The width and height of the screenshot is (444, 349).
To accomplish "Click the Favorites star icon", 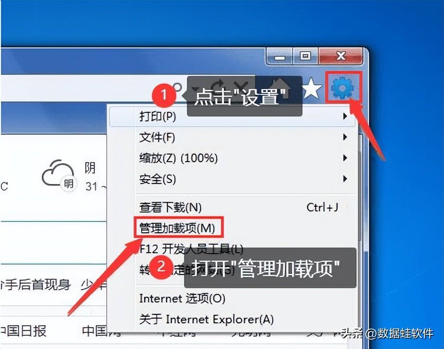I will click(312, 89).
